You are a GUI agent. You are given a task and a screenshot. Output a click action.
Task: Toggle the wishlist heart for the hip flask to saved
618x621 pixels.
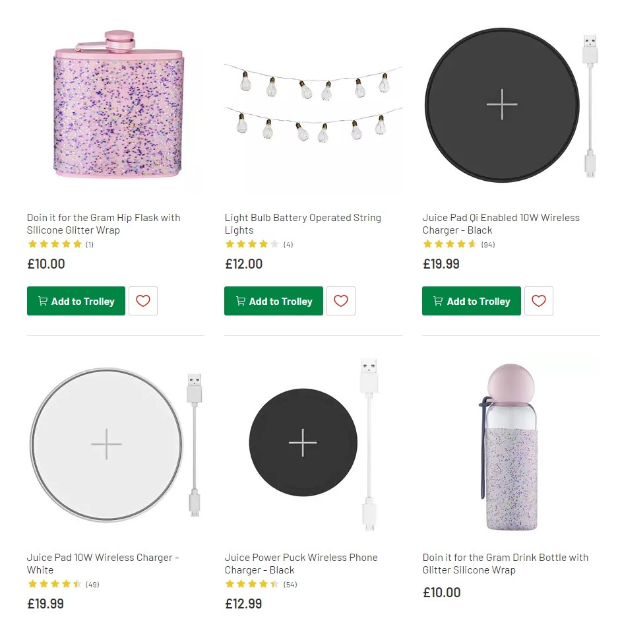click(x=143, y=301)
